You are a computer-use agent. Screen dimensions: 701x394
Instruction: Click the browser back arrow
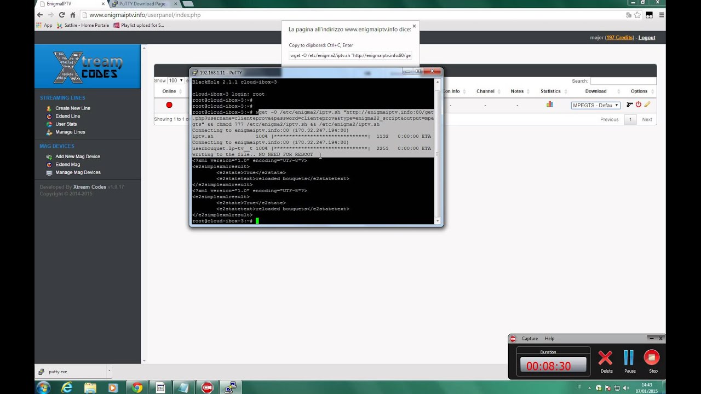point(39,15)
